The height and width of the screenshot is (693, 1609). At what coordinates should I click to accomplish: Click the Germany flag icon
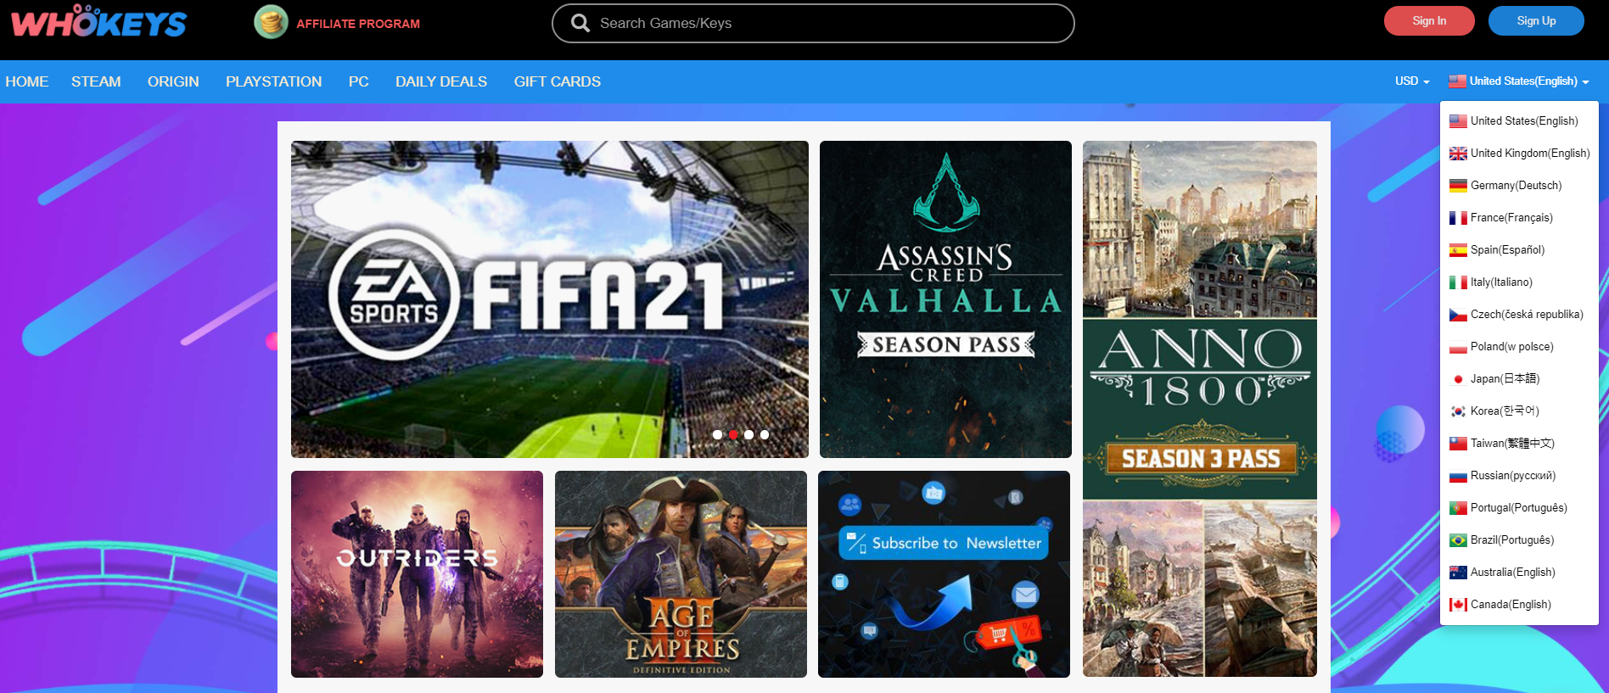coord(1458,186)
